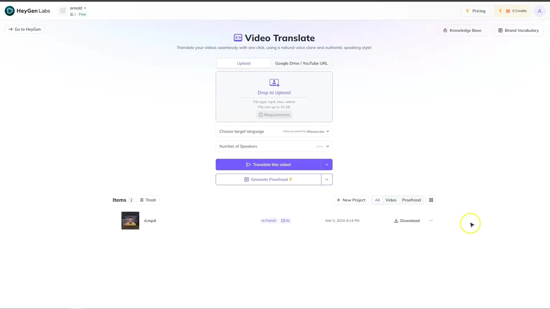Click the three-dot menu on d.mp4
Screen dimensions: 550x309
[431, 220]
